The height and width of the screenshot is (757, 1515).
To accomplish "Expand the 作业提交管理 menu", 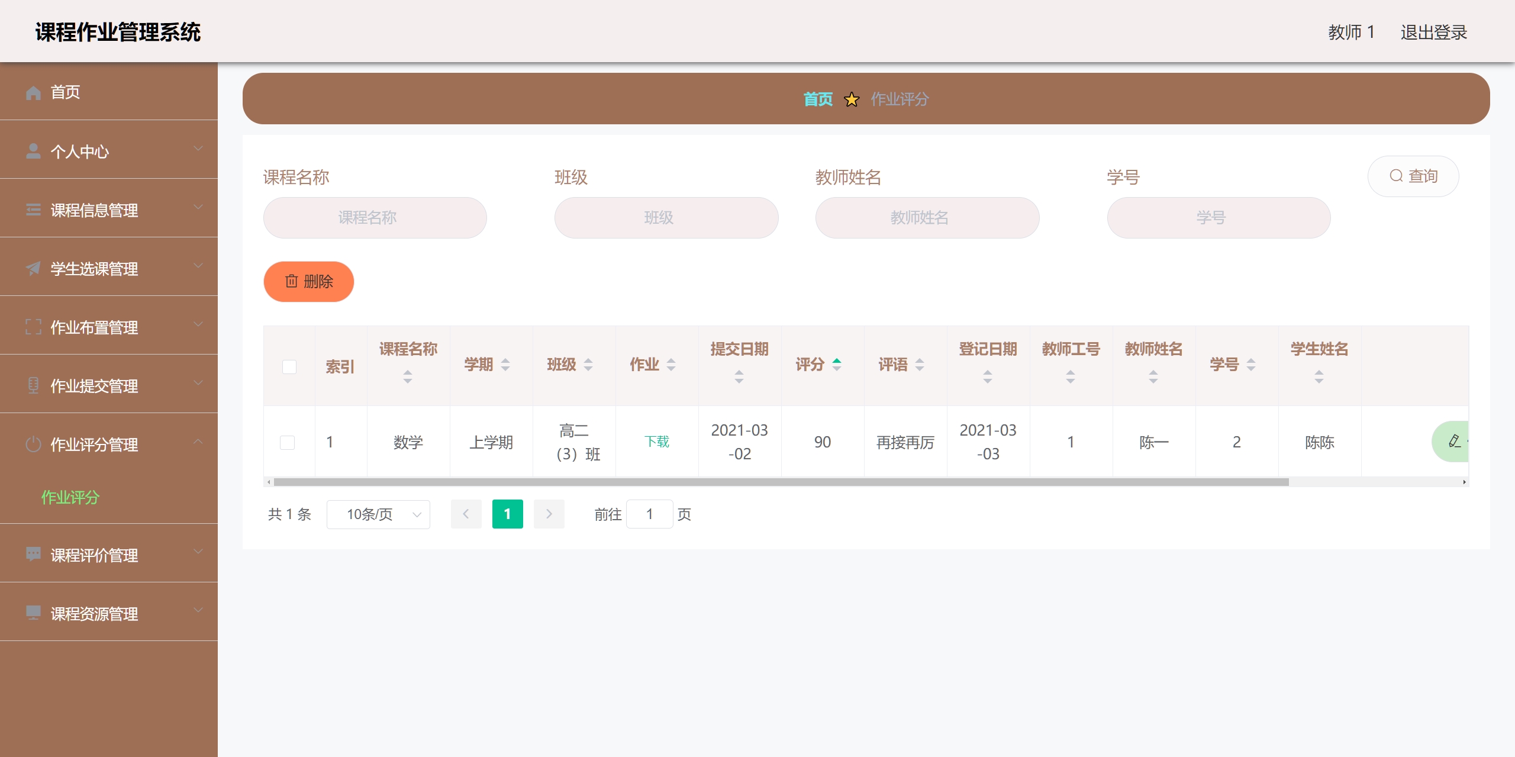I will pos(198,383).
